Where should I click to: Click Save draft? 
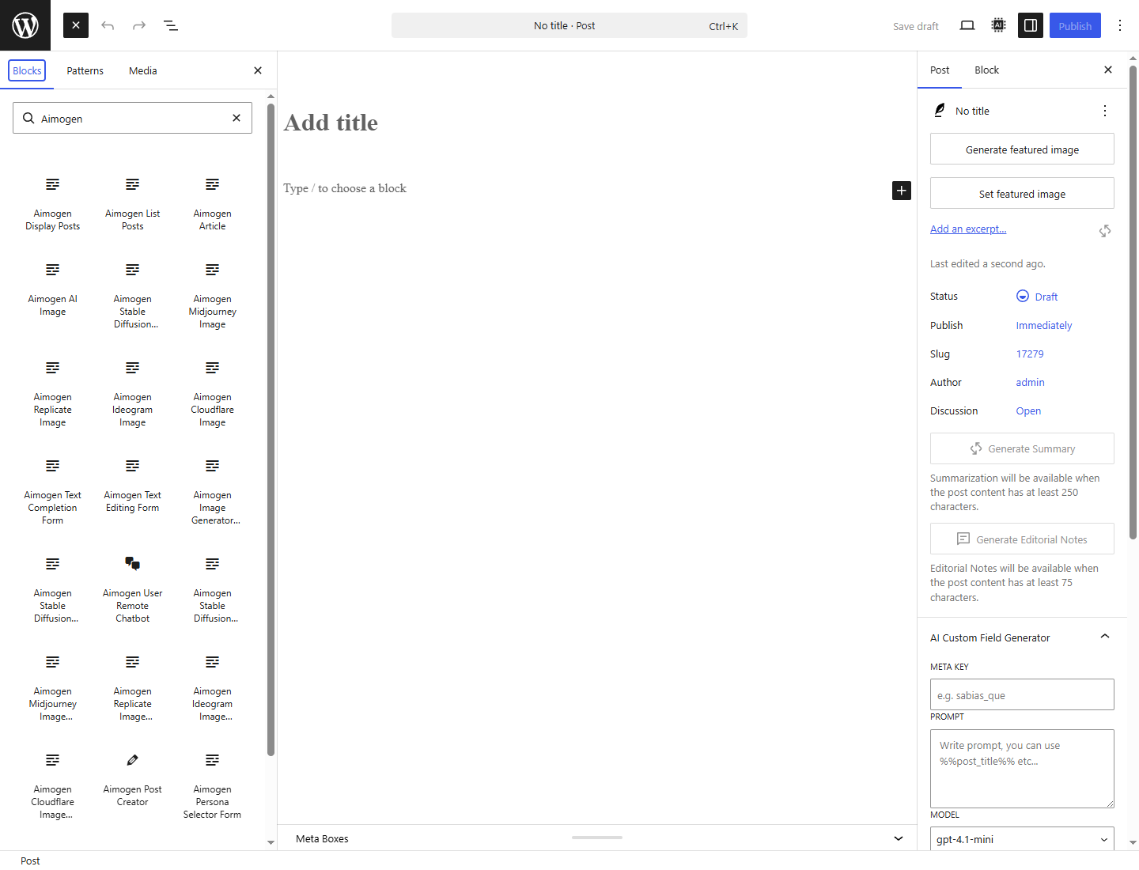click(x=916, y=26)
